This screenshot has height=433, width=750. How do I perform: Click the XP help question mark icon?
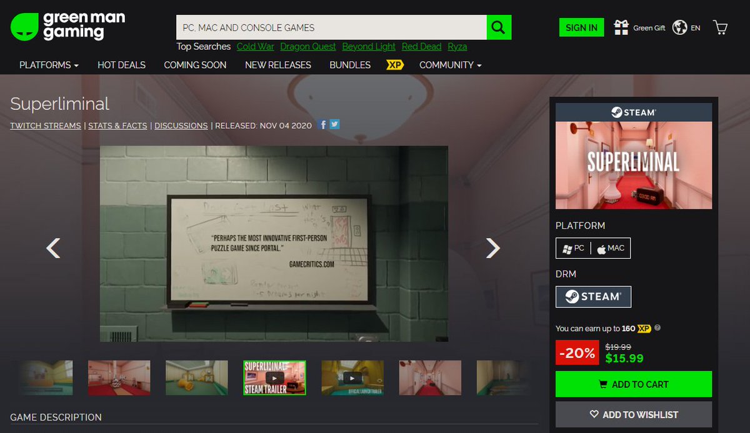pyautogui.click(x=657, y=328)
